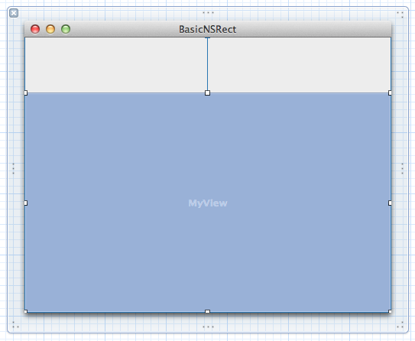Click MyView's top-left selection handle
The width and height of the screenshot is (415, 341).
pos(26,93)
